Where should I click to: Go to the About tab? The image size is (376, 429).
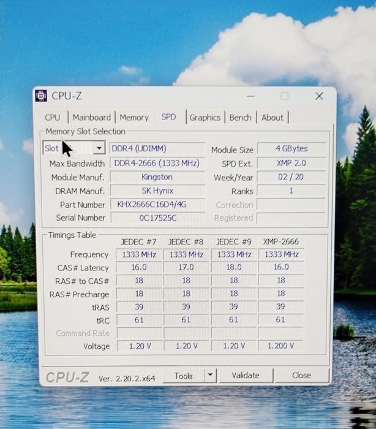tap(273, 118)
